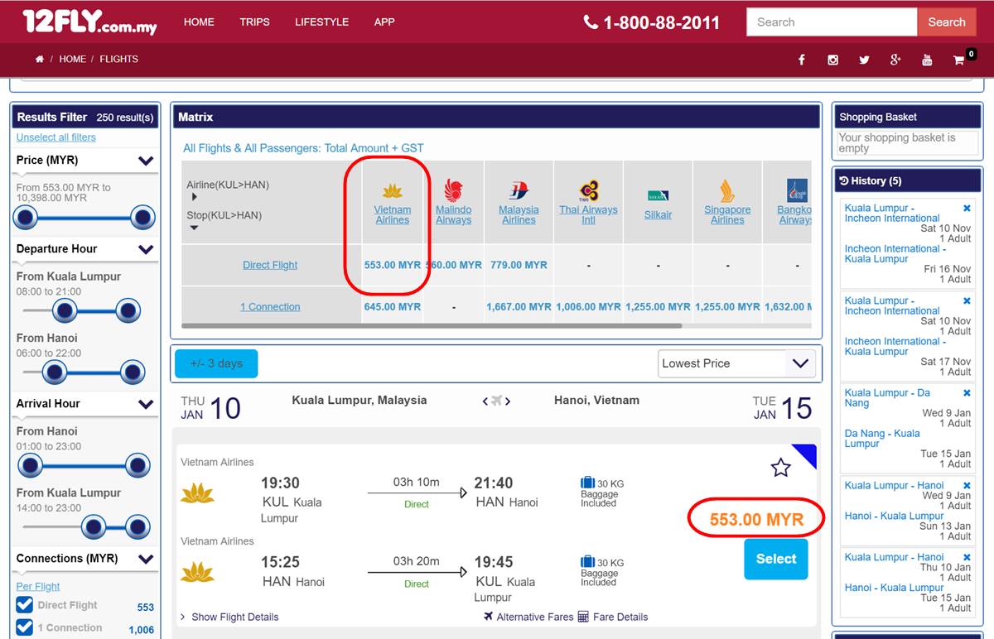Open the LIFESTYLE menu item
994x639 pixels.
click(x=321, y=22)
